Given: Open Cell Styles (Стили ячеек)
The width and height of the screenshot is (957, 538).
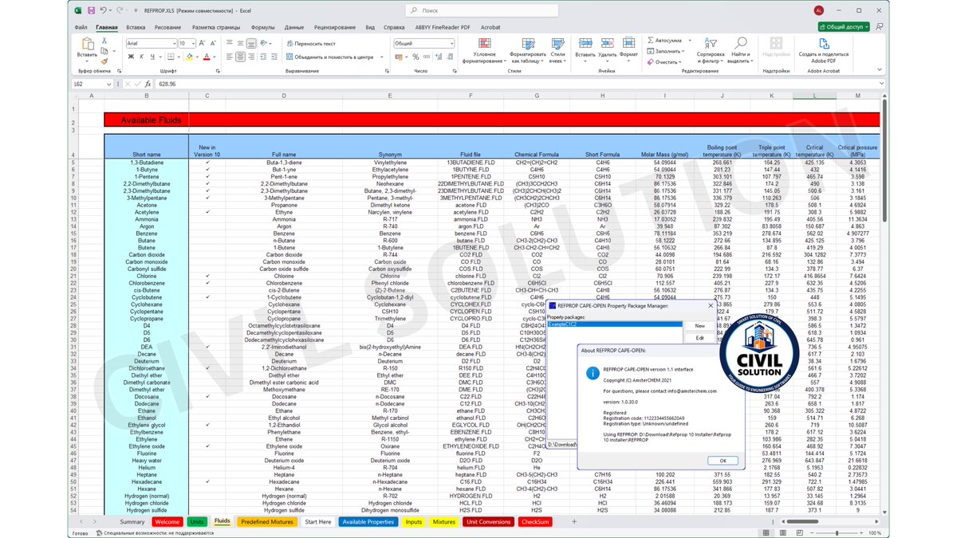Looking at the screenshot, I should 557,49.
